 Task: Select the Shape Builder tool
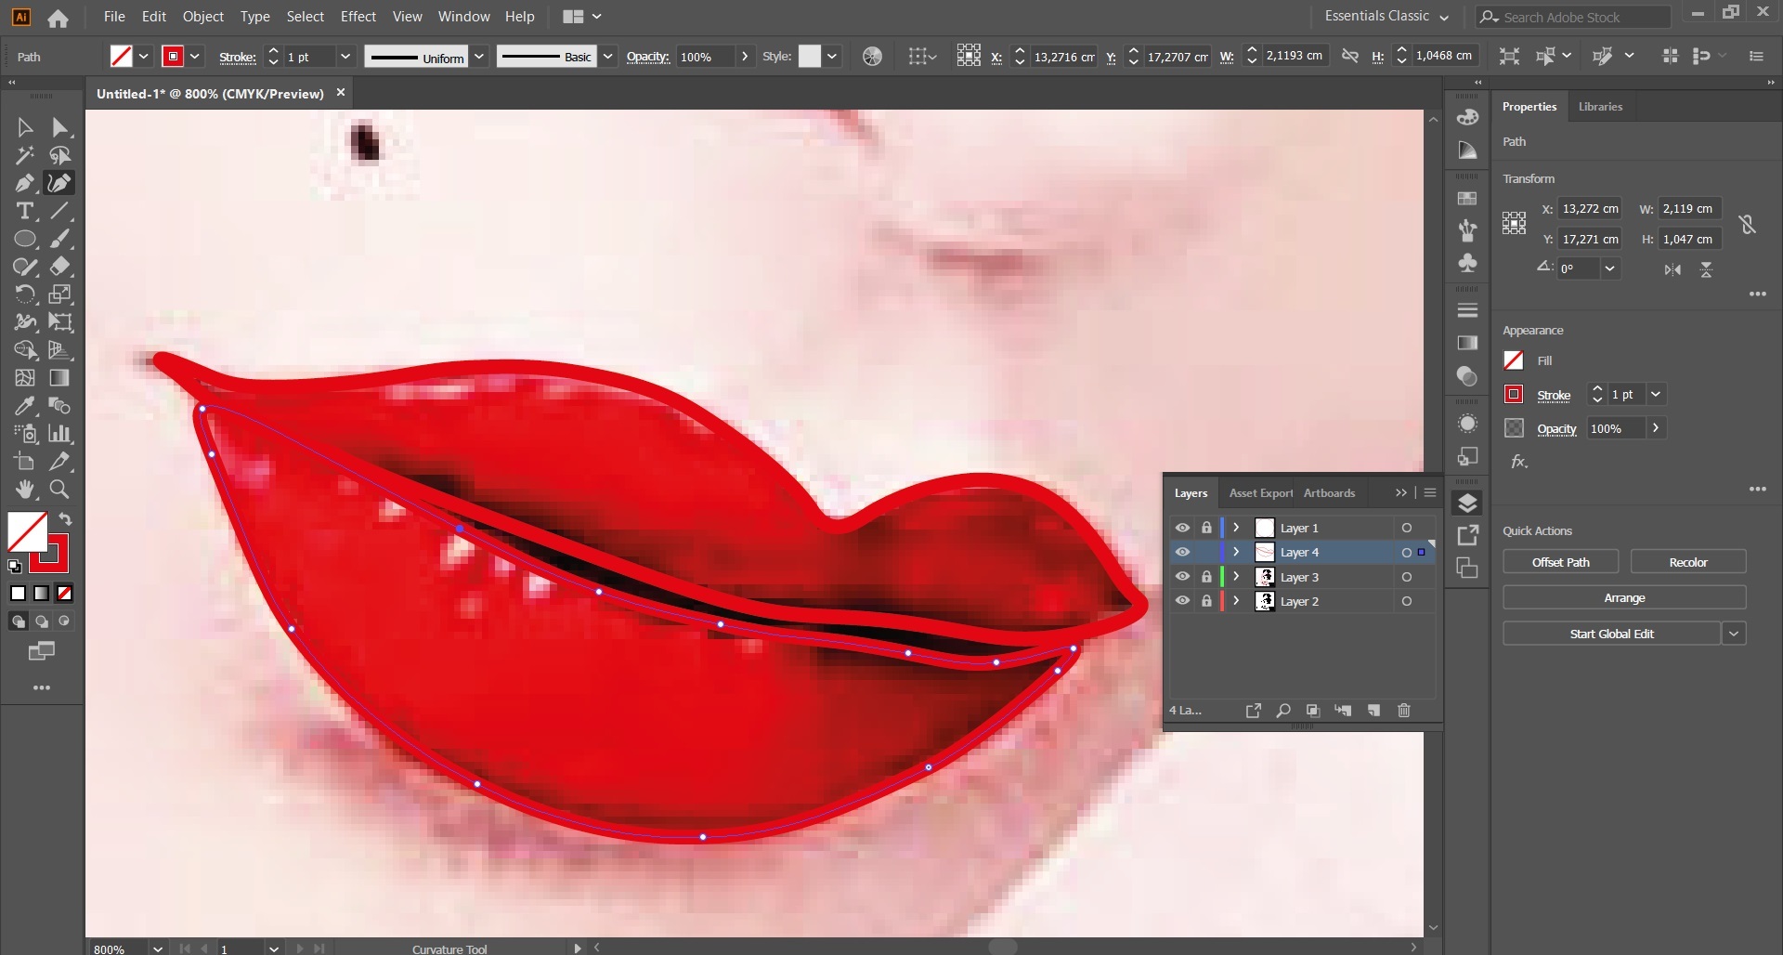(25, 350)
